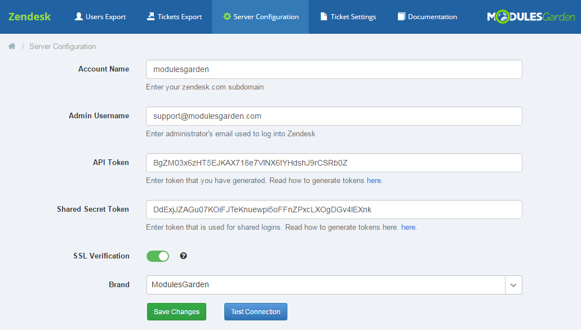Open the Tickets Export tab

(x=174, y=17)
